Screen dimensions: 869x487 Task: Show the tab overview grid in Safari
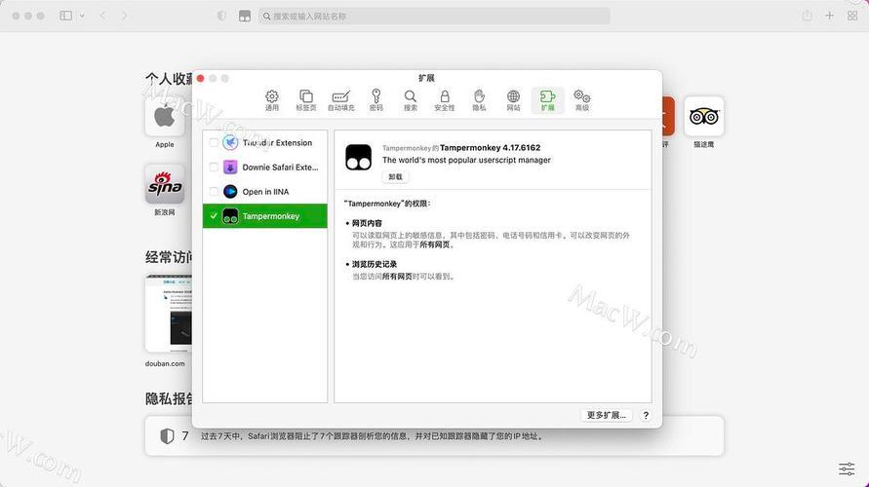[852, 16]
